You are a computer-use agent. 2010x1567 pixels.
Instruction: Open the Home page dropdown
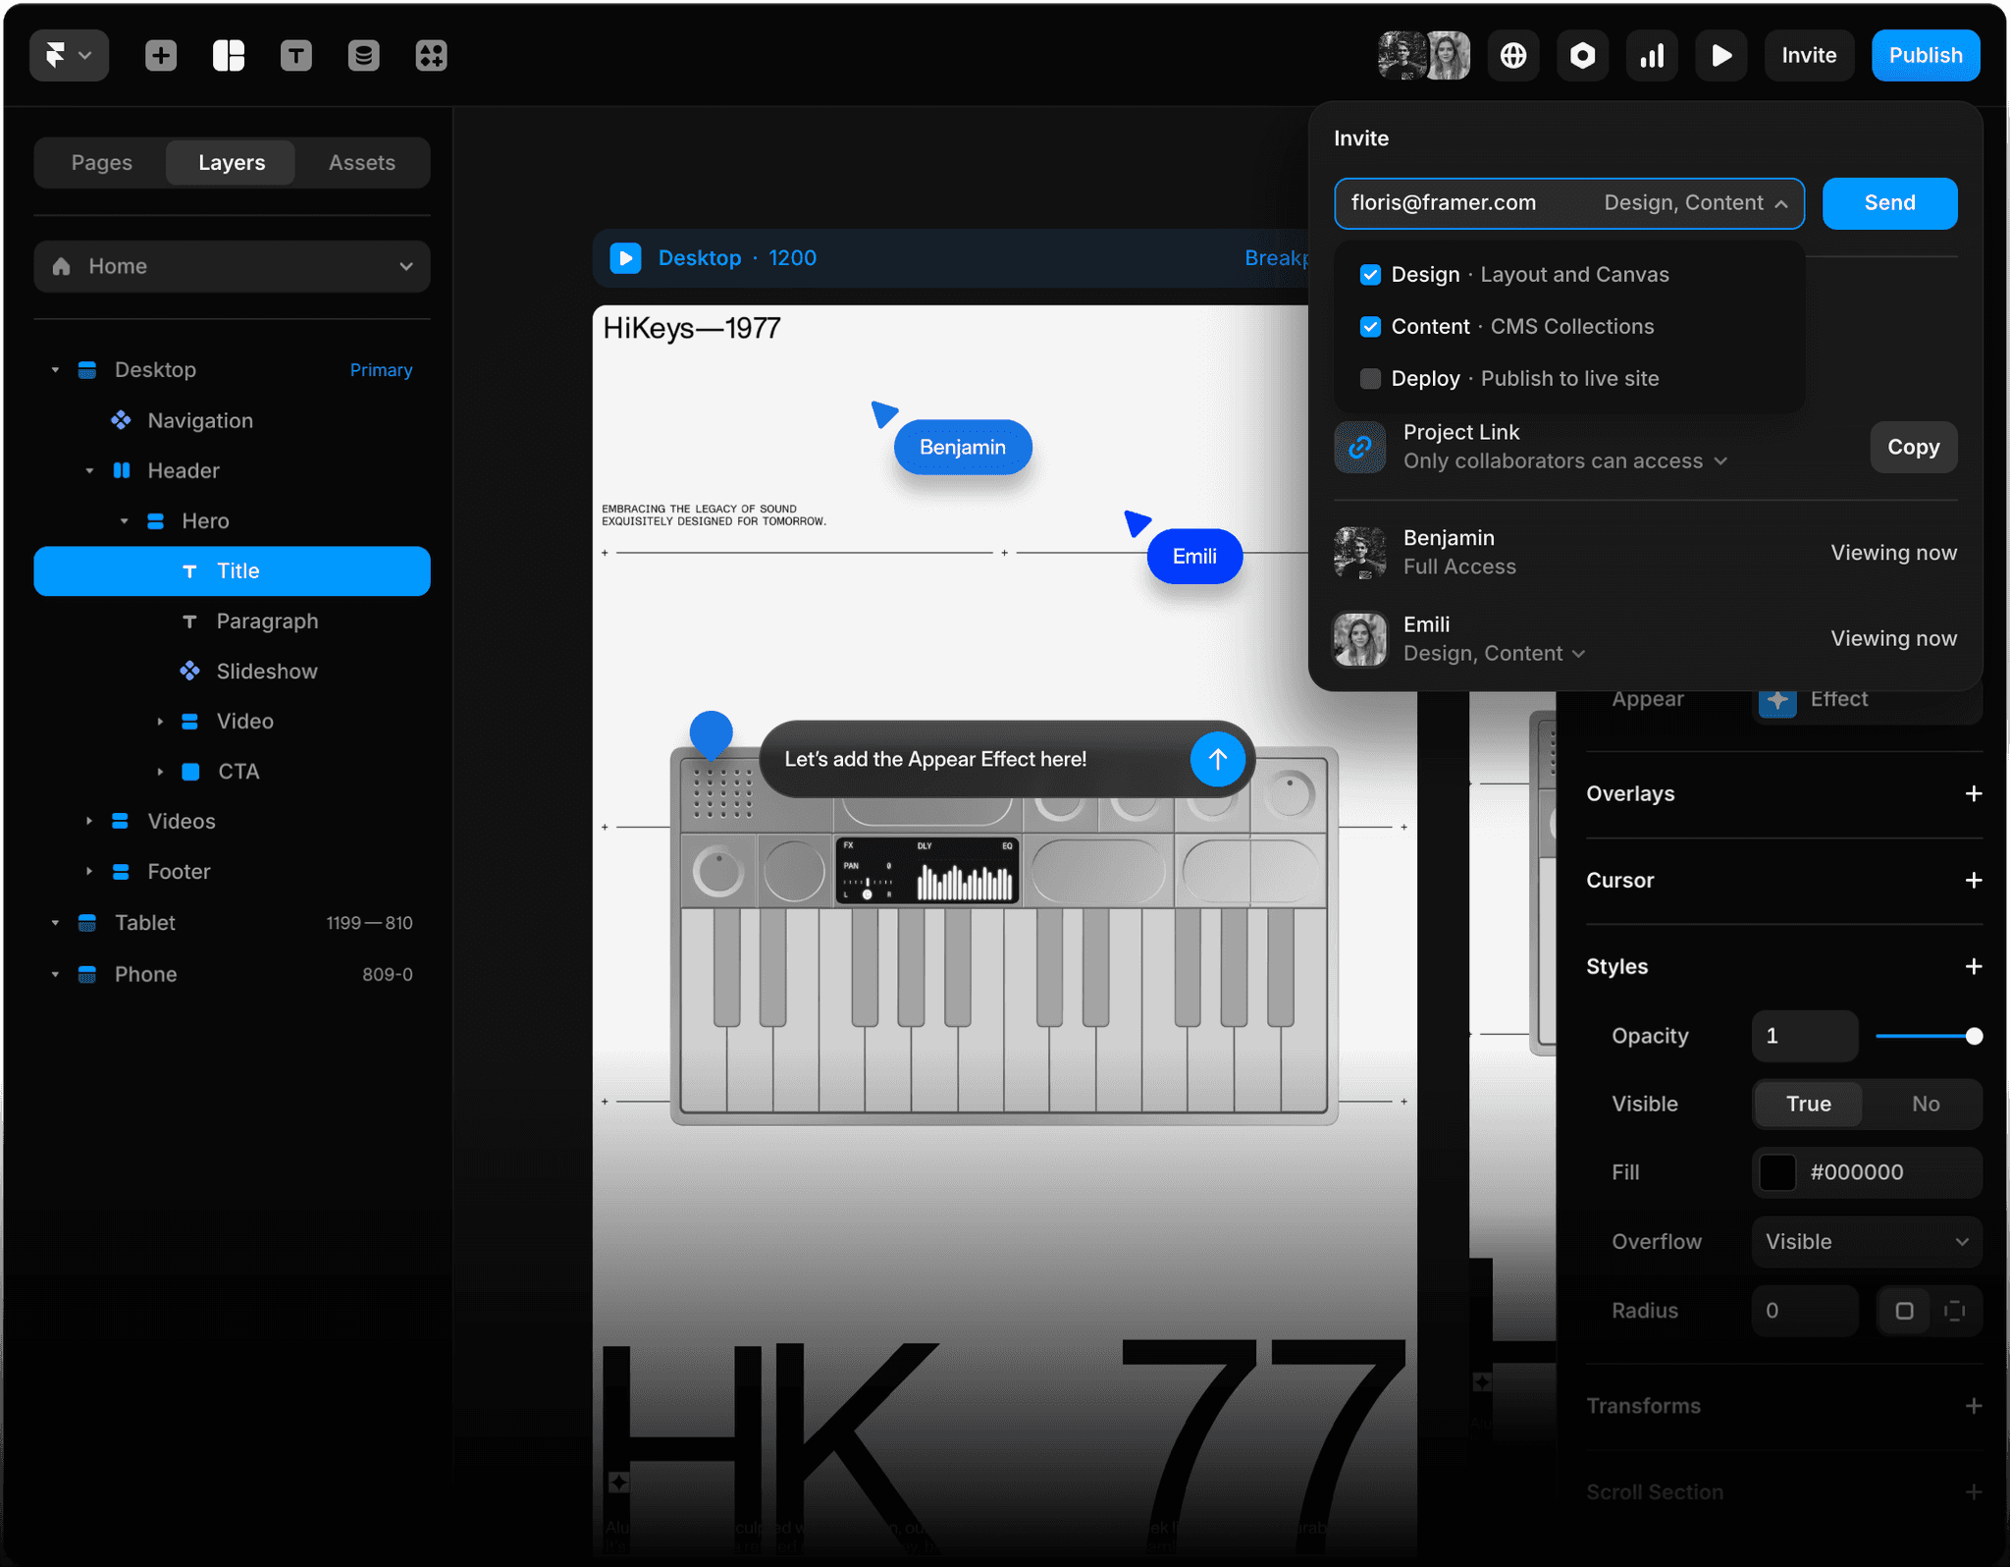(232, 266)
